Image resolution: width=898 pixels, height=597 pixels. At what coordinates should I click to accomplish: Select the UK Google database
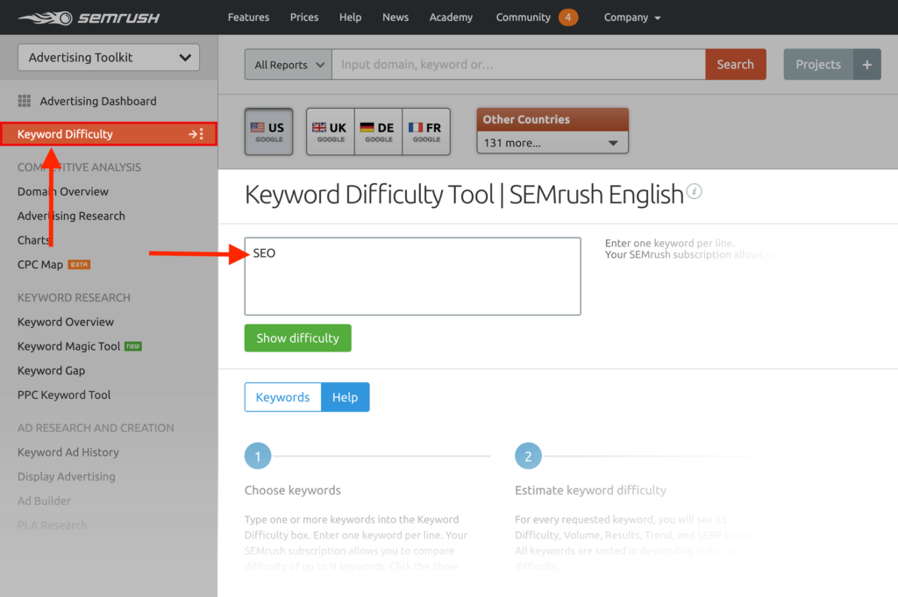click(330, 131)
